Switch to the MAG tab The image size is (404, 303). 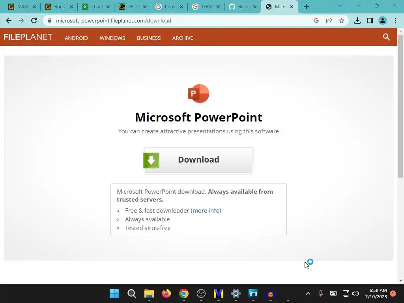pos(22,7)
